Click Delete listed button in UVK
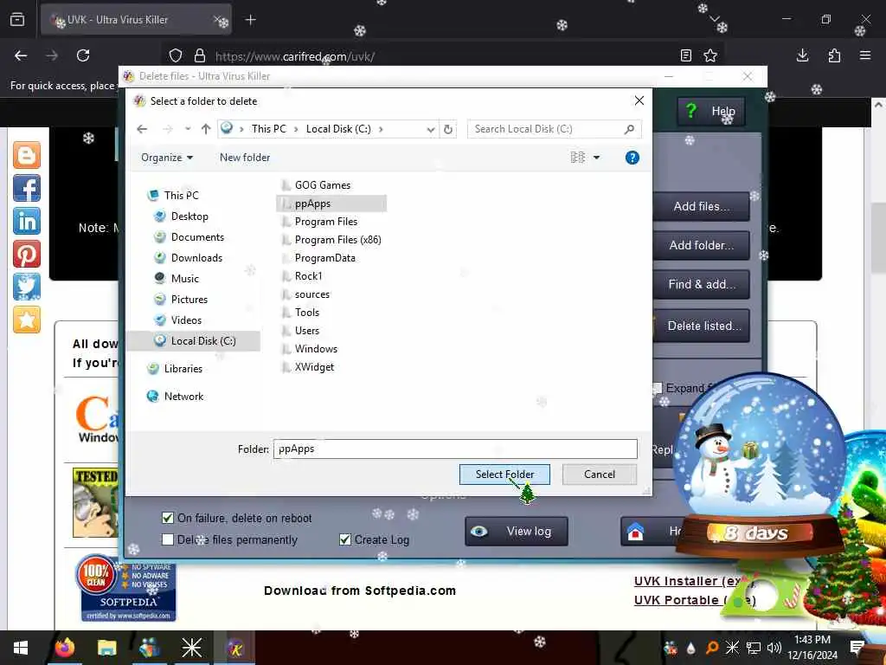The image size is (886, 665). pos(703,326)
